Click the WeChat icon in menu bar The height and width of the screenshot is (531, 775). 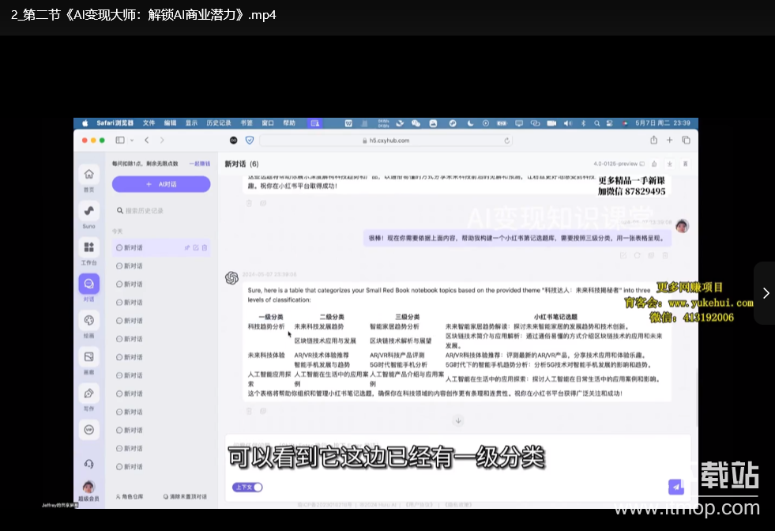(416, 123)
